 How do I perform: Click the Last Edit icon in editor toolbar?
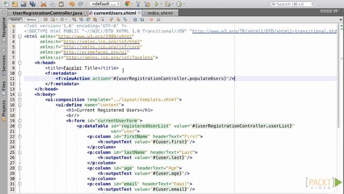pyautogui.click(x=46, y=19)
